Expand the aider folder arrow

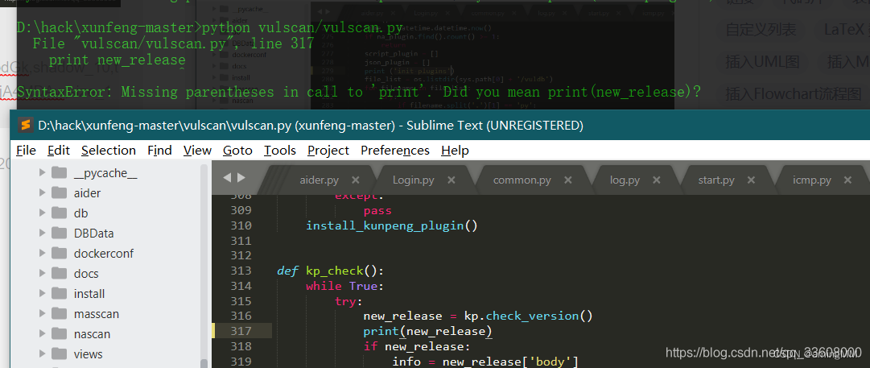tap(42, 193)
